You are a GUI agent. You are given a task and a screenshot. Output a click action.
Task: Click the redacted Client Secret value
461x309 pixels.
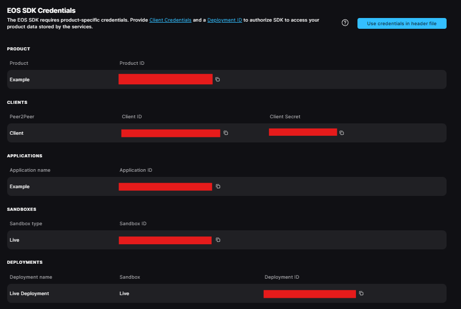click(x=303, y=132)
